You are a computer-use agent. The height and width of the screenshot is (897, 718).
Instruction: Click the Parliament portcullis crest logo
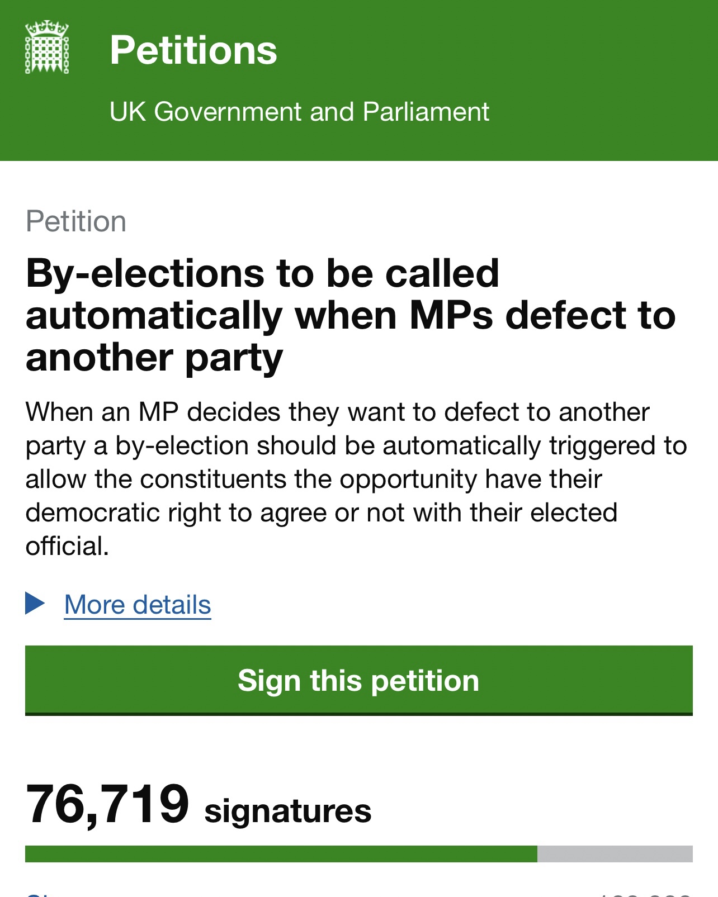(47, 48)
